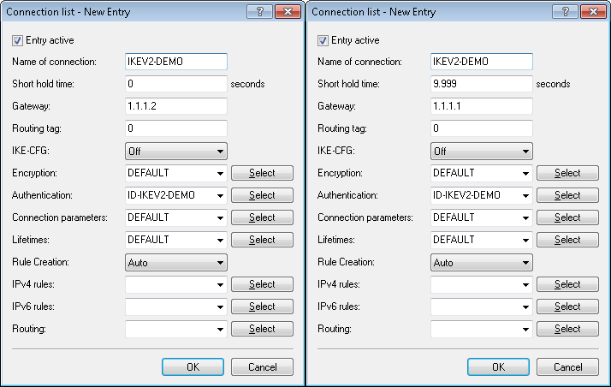Click the help question mark in right dialog
Image resolution: width=611 pixels, height=387 pixels.
(562, 12)
